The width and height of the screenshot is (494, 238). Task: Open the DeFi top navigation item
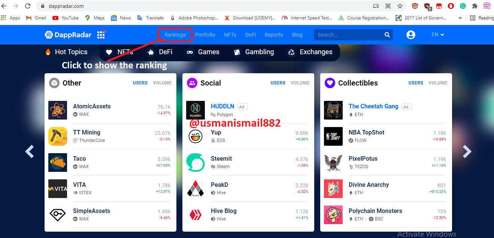(251, 35)
